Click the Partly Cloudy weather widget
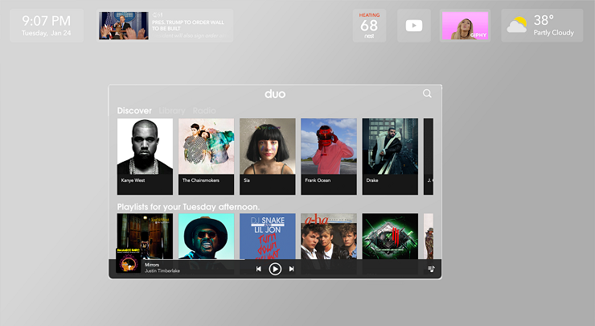 542,26
